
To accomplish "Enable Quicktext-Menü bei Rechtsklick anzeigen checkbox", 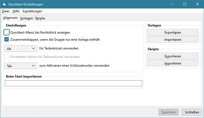I will point(7,32).
